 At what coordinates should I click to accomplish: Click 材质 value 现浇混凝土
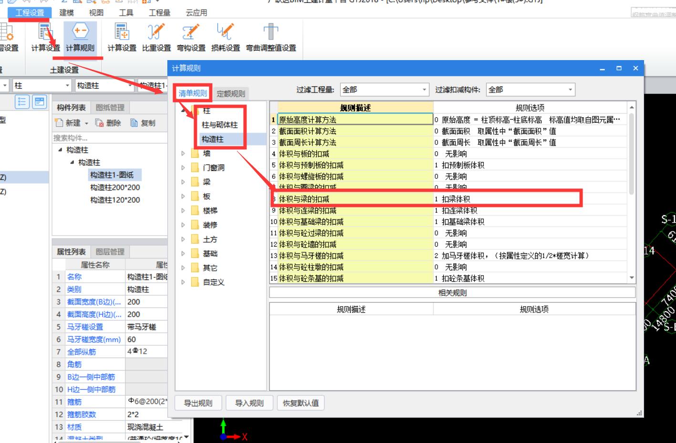(x=145, y=427)
